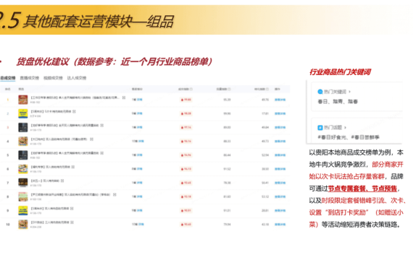Screen dimensions: 413x260
Task: Click price text under rank 10 product
Action: [36, 227]
